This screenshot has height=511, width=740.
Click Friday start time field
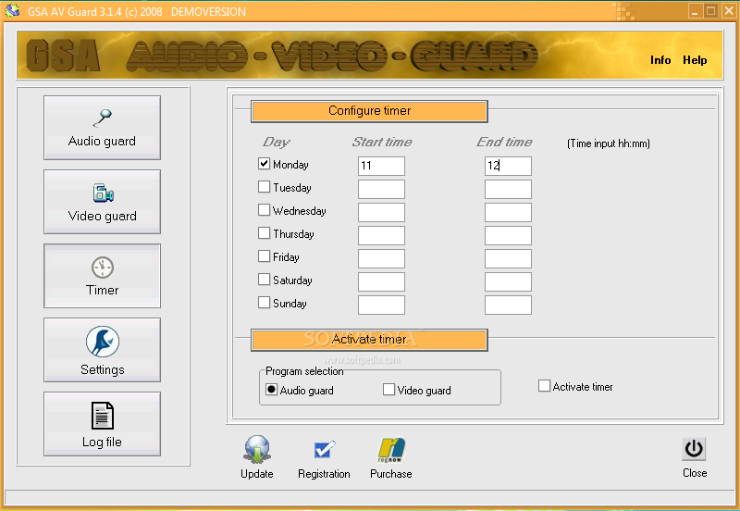[381, 258]
